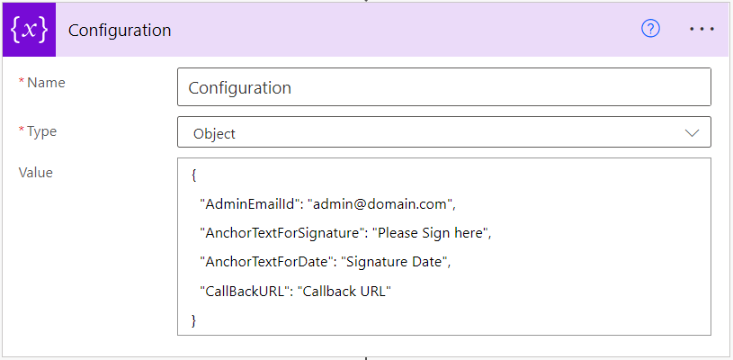Click the "AdminEmailId" key in the Value
This screenshot has width=733, height=360.
coord(251,204)
